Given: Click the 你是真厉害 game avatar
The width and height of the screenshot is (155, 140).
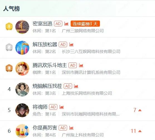Looking at the screenshot, I should click(22, 131).
